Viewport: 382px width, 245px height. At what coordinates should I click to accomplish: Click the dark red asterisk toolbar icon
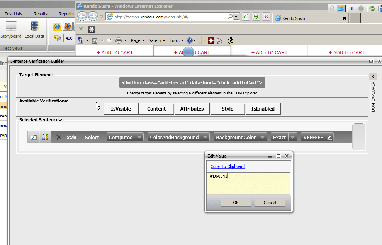point(211,40)
